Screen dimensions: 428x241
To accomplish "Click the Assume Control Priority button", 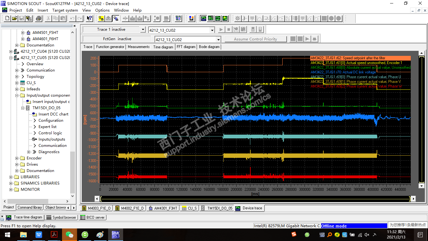I will click(255, 39).
